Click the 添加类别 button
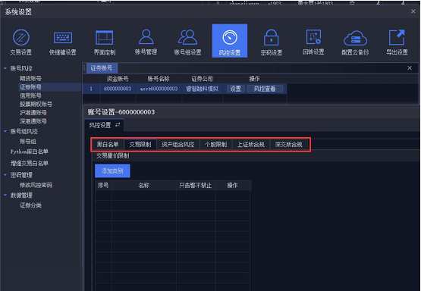 [x=112, y=171]
